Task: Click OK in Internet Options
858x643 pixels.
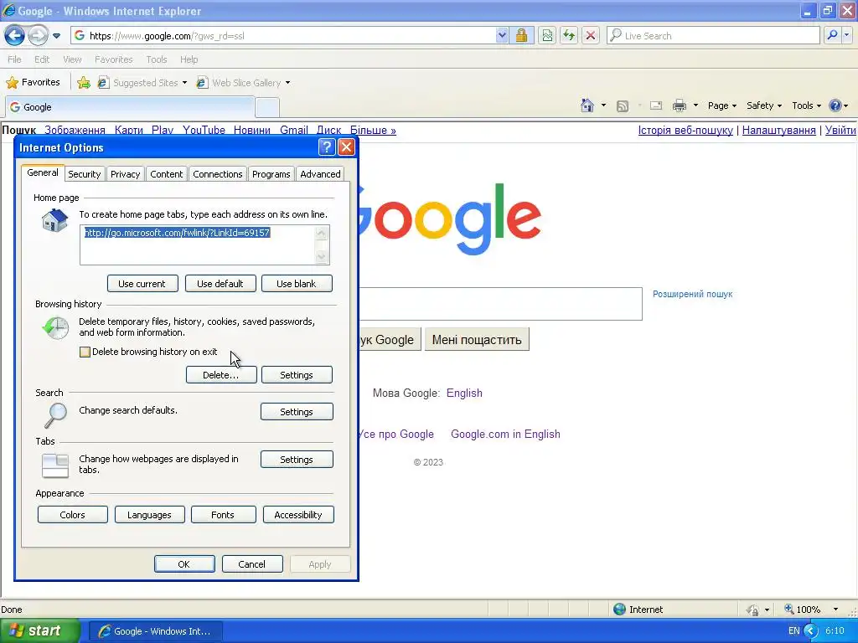Action: (x=184, y=563)
